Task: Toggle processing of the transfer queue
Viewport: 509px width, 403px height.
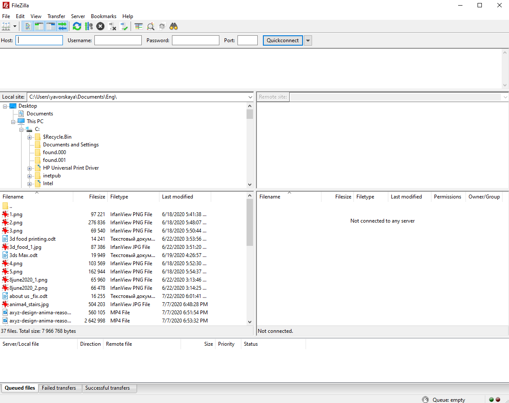Action: click(89, 27)
